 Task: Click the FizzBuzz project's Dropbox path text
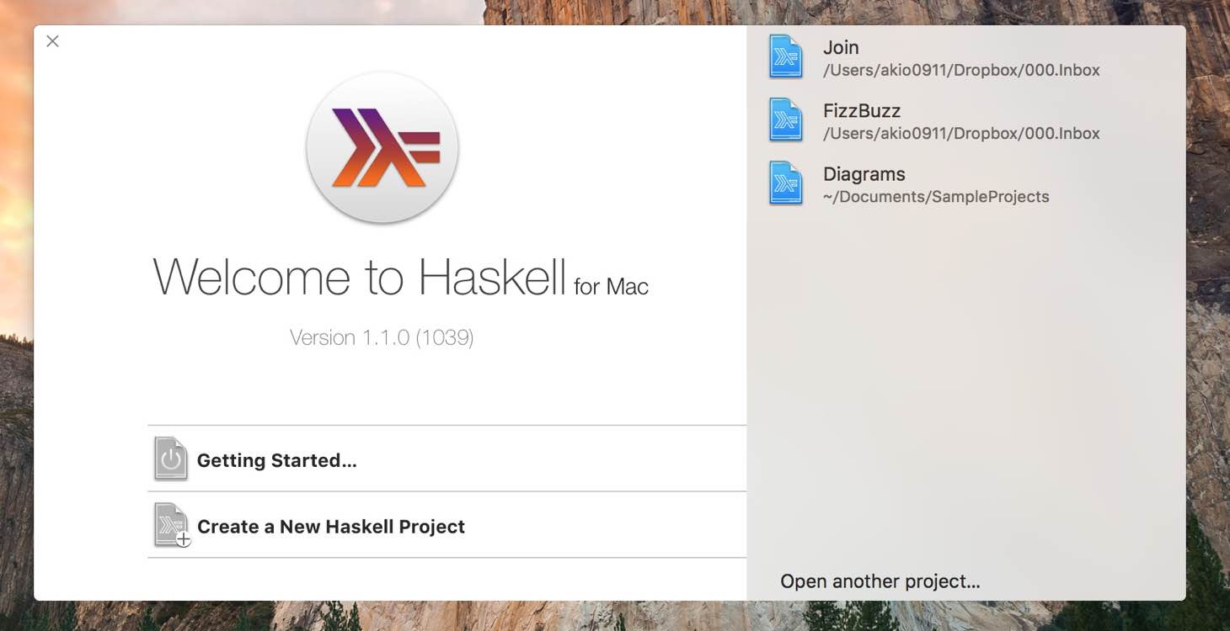(x=961, y=133)
